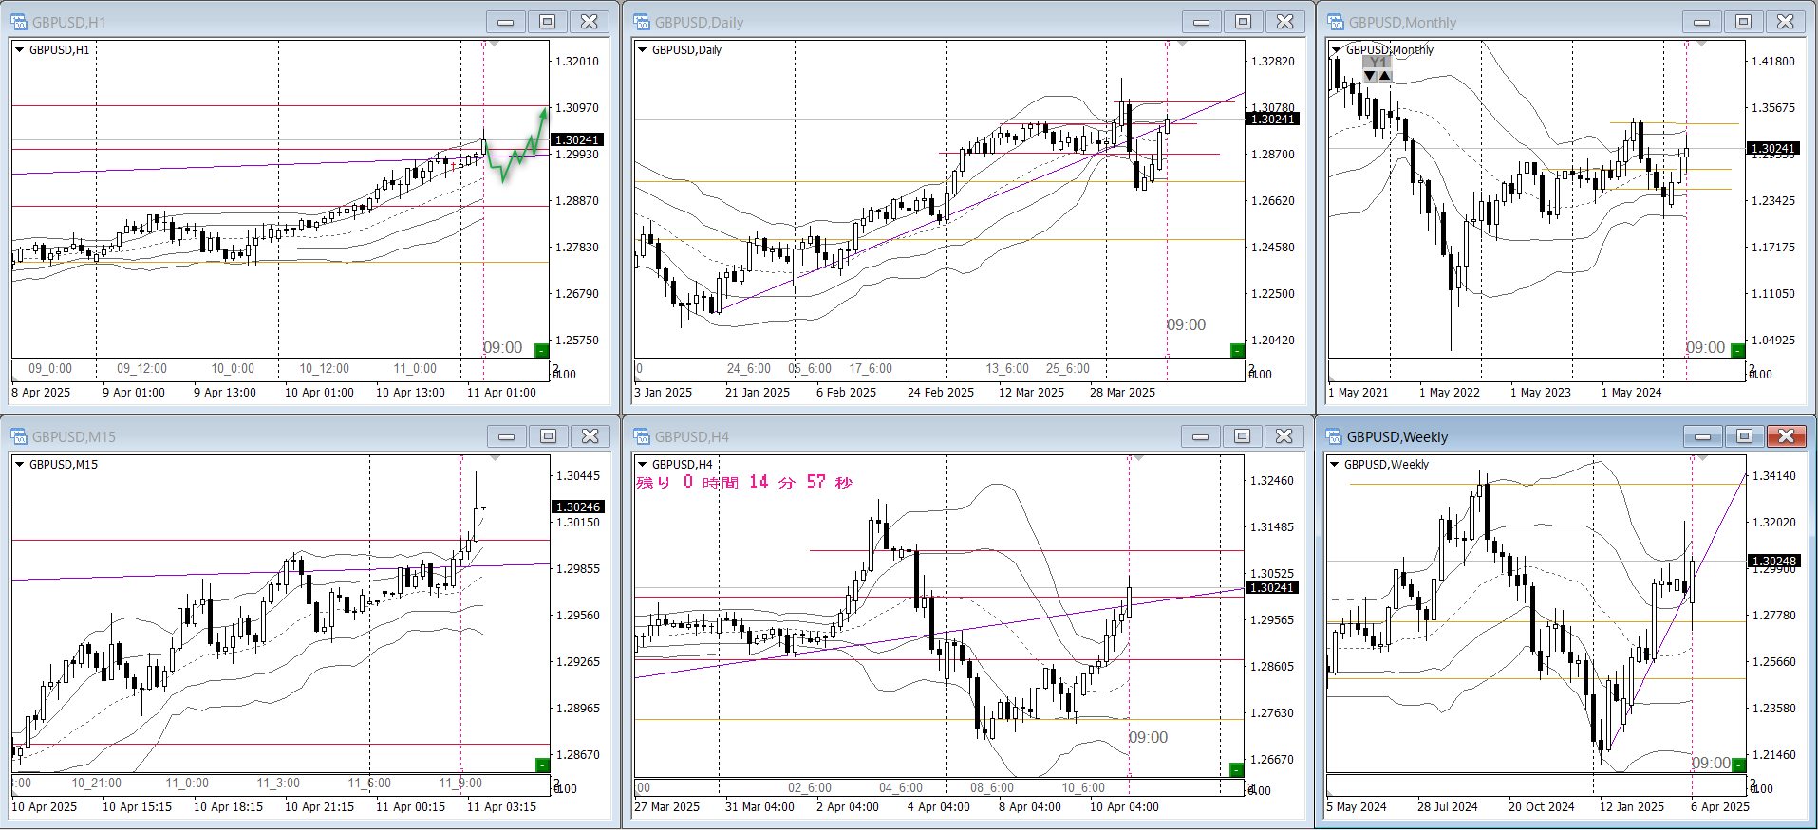Screen dimensions: 1818x830
Task: Click the green square in Daily chart
Action: 1237,350
